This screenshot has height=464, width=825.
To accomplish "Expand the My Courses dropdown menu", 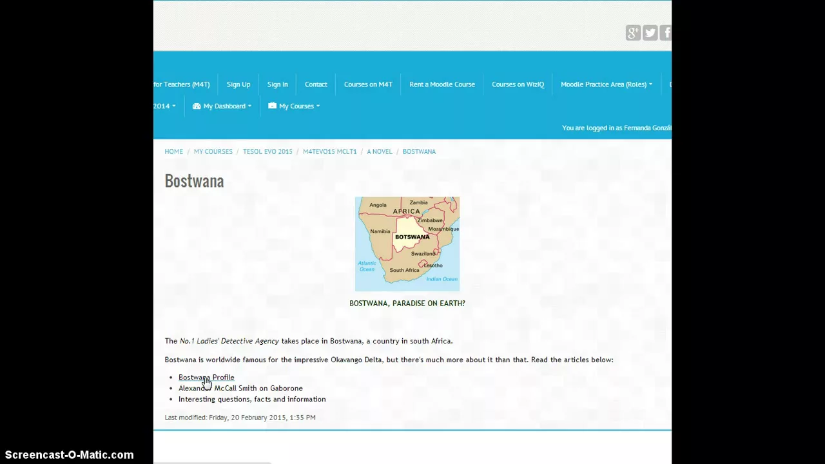I will (294, 106).
